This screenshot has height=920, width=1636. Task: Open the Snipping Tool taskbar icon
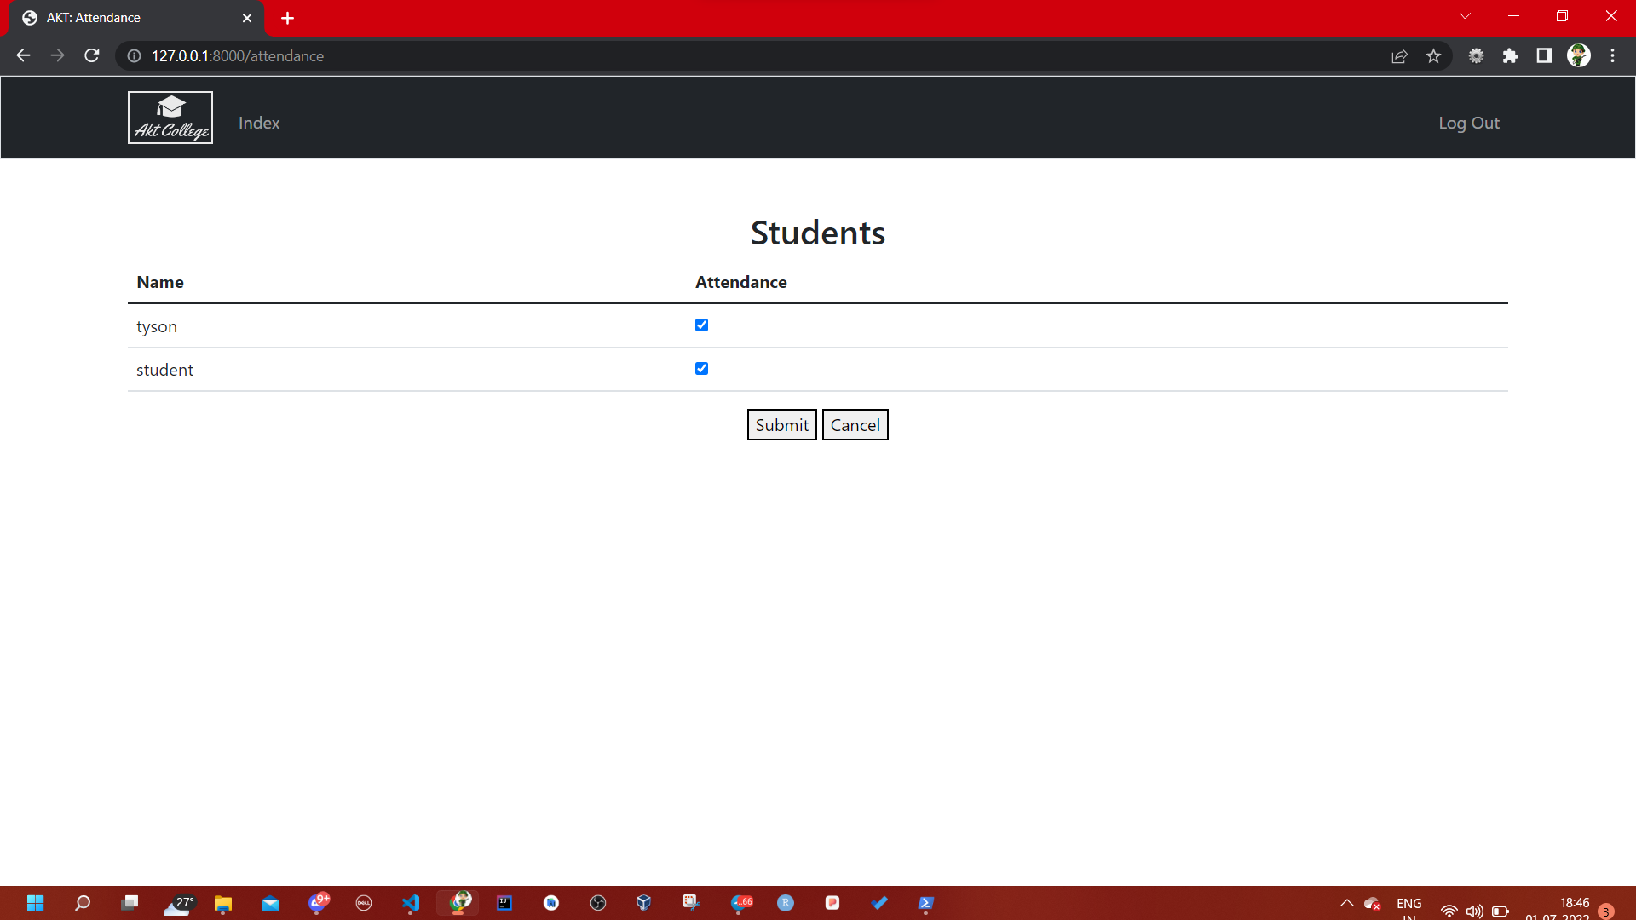pyautogui.click(x=691, y=903)
